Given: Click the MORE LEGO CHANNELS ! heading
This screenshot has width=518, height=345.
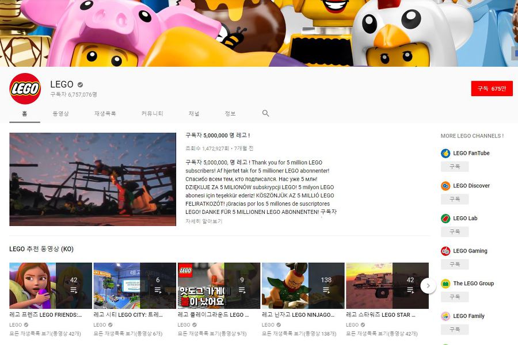Looking at the screenshot, I should point(472,136).
